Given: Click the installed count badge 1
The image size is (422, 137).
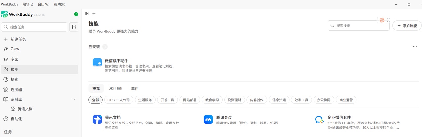Looking at the screenshot, I should click(x=105, y=47).
